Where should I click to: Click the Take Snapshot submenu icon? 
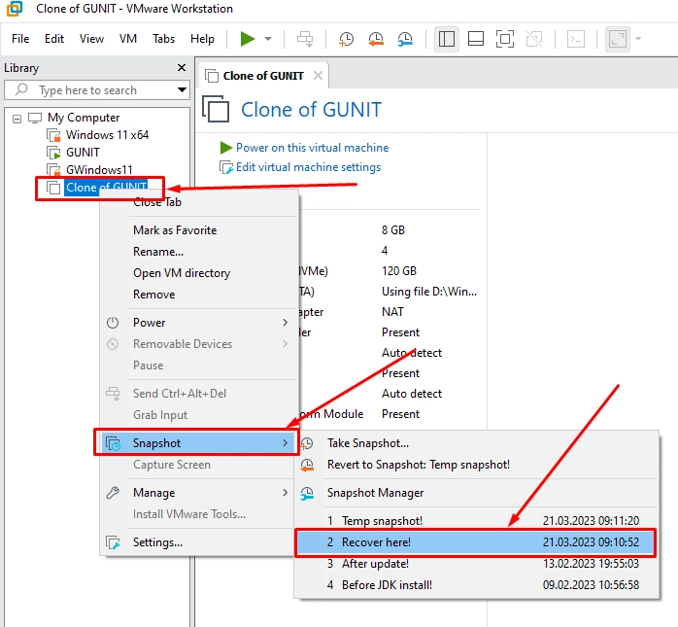[307, 443]
